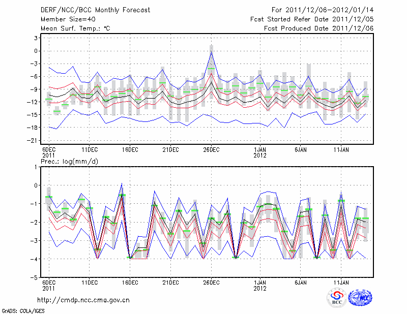The width and height of the screenshot is (407, 314).
Task: Click the Member Size=40 label
Action: coord(64,19)
